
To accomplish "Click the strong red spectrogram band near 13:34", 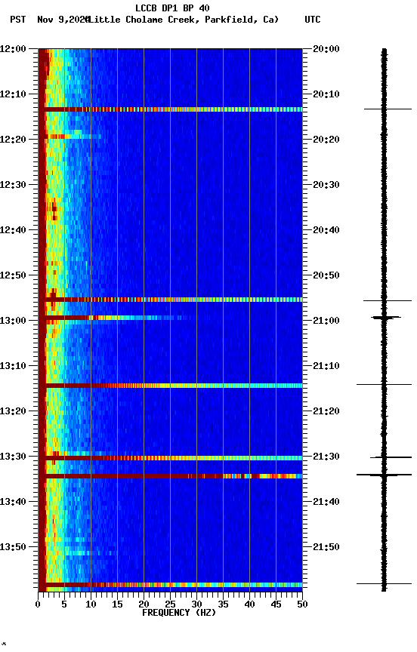I will 170,476.
